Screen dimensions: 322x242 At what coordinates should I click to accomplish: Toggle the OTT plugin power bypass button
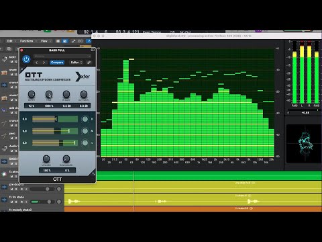(x=26, y=59)
